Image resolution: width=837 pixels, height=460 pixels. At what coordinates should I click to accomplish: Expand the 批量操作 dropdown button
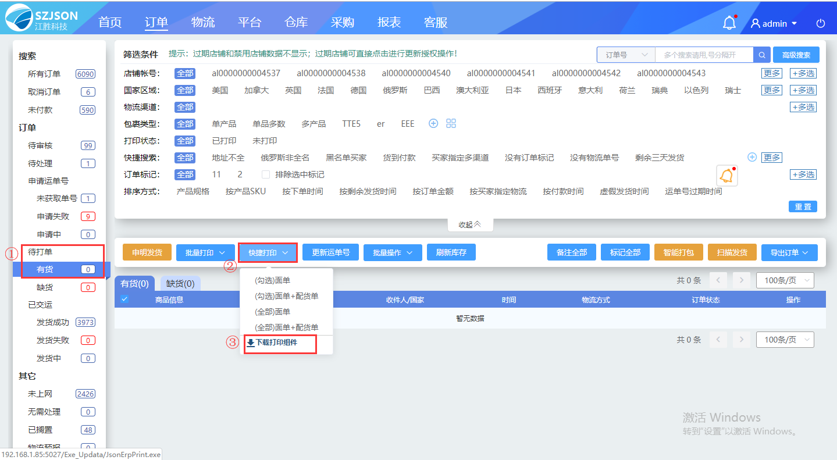[393, 252]
